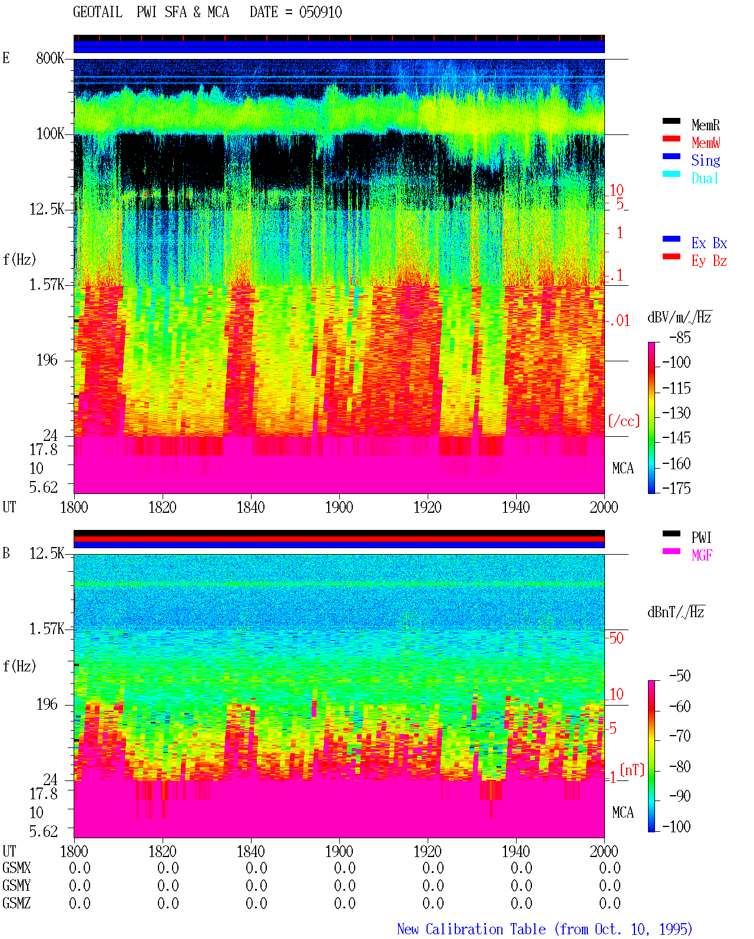Click the black MemR legend swatch

pos(672,121)
